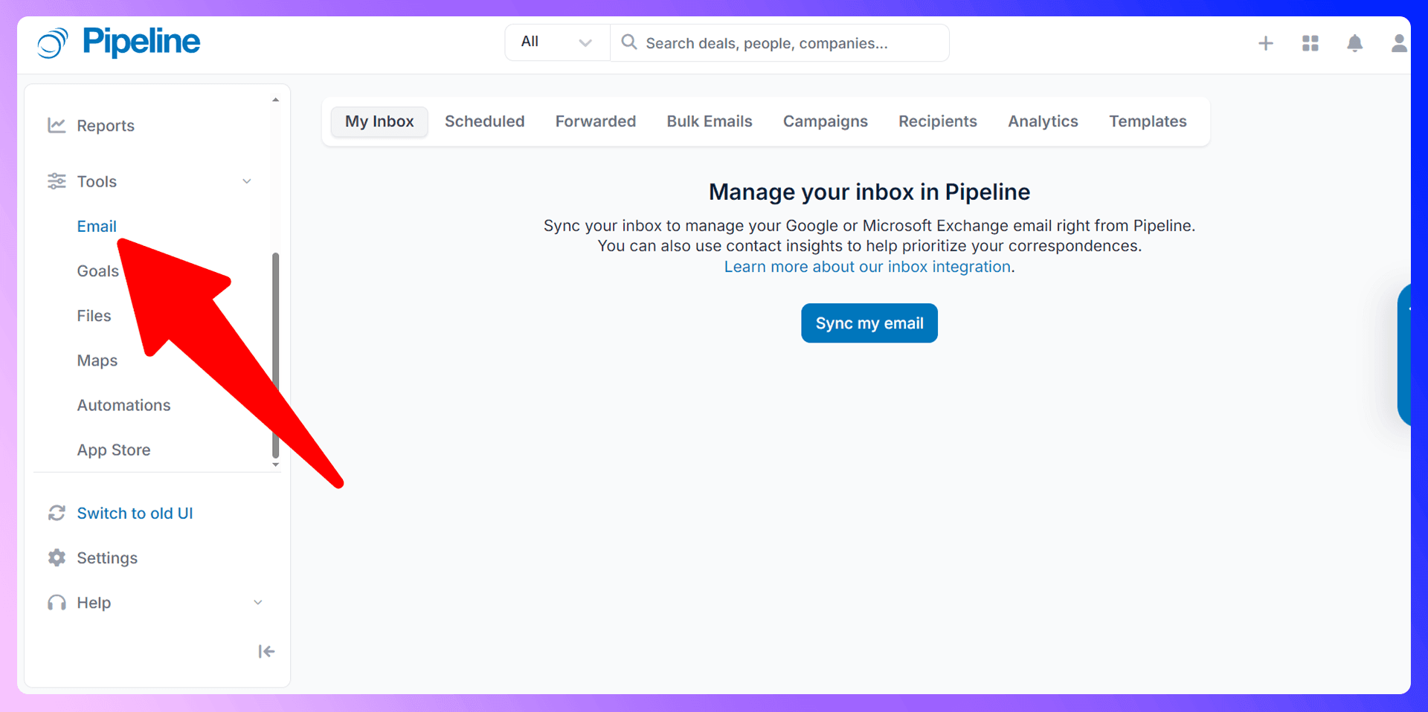Switch to the Forwarded tab
1428x712 pixels.
[x=596, y=121]
